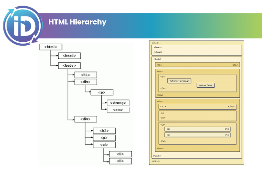
Task: Click the <em></em> box in the nested diagram
Action: coord(206,85)
